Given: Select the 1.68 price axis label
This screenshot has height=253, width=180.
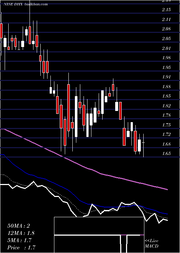Looking at the screenshot, I should pos(166,144).
